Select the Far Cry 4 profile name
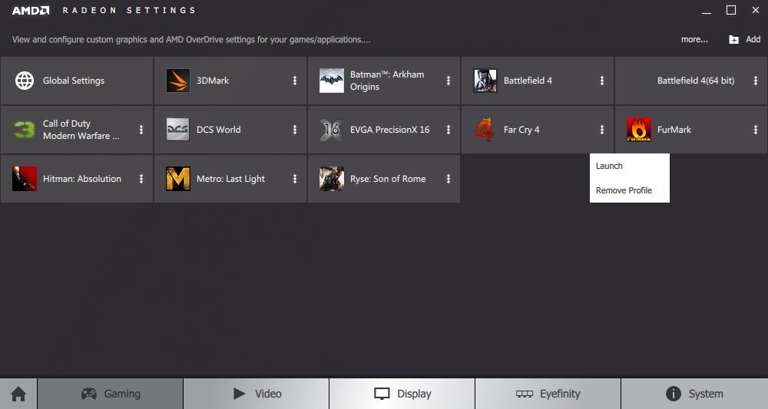 521,130
